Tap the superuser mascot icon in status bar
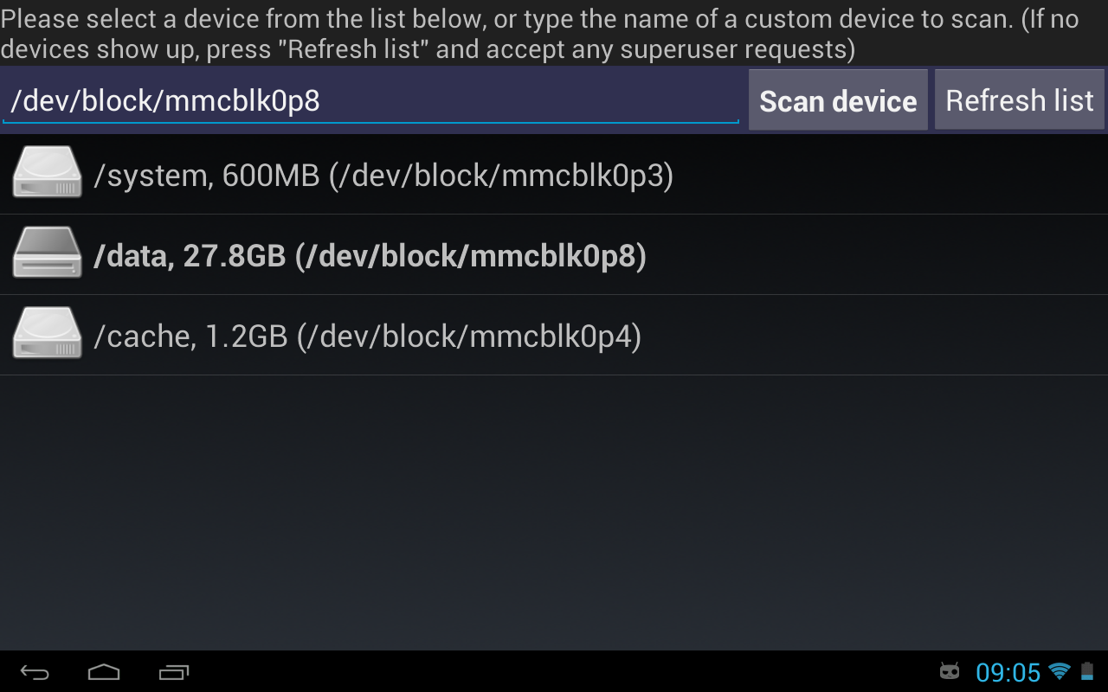Screen dimensions: 1108x692 (950, 672)
